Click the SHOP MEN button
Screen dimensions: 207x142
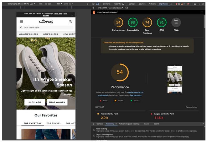pos(34,102)
